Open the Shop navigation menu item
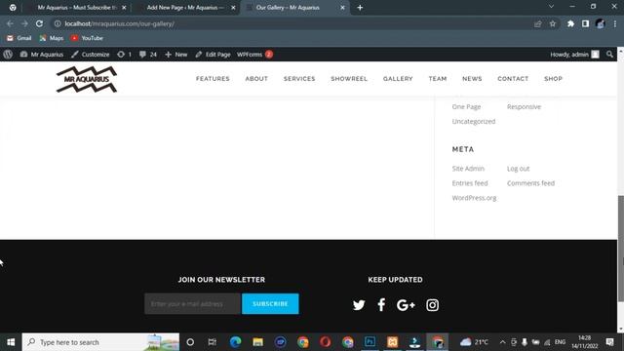This screenshot has width=624, height=351. click(553, 79)
